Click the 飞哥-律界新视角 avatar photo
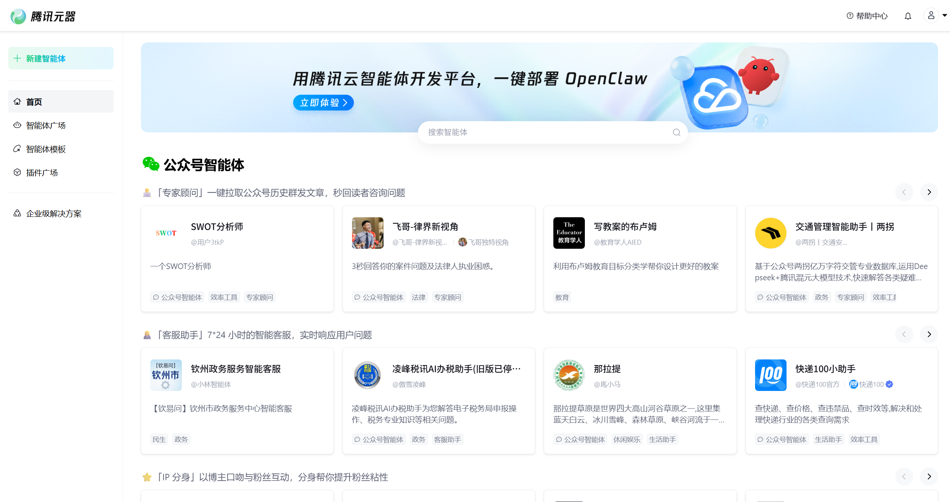The image size is (950, 502). click(367, 233)
